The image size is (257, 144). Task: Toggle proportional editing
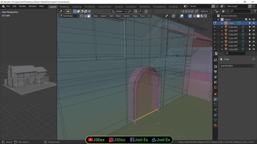(x=146, y=11)
